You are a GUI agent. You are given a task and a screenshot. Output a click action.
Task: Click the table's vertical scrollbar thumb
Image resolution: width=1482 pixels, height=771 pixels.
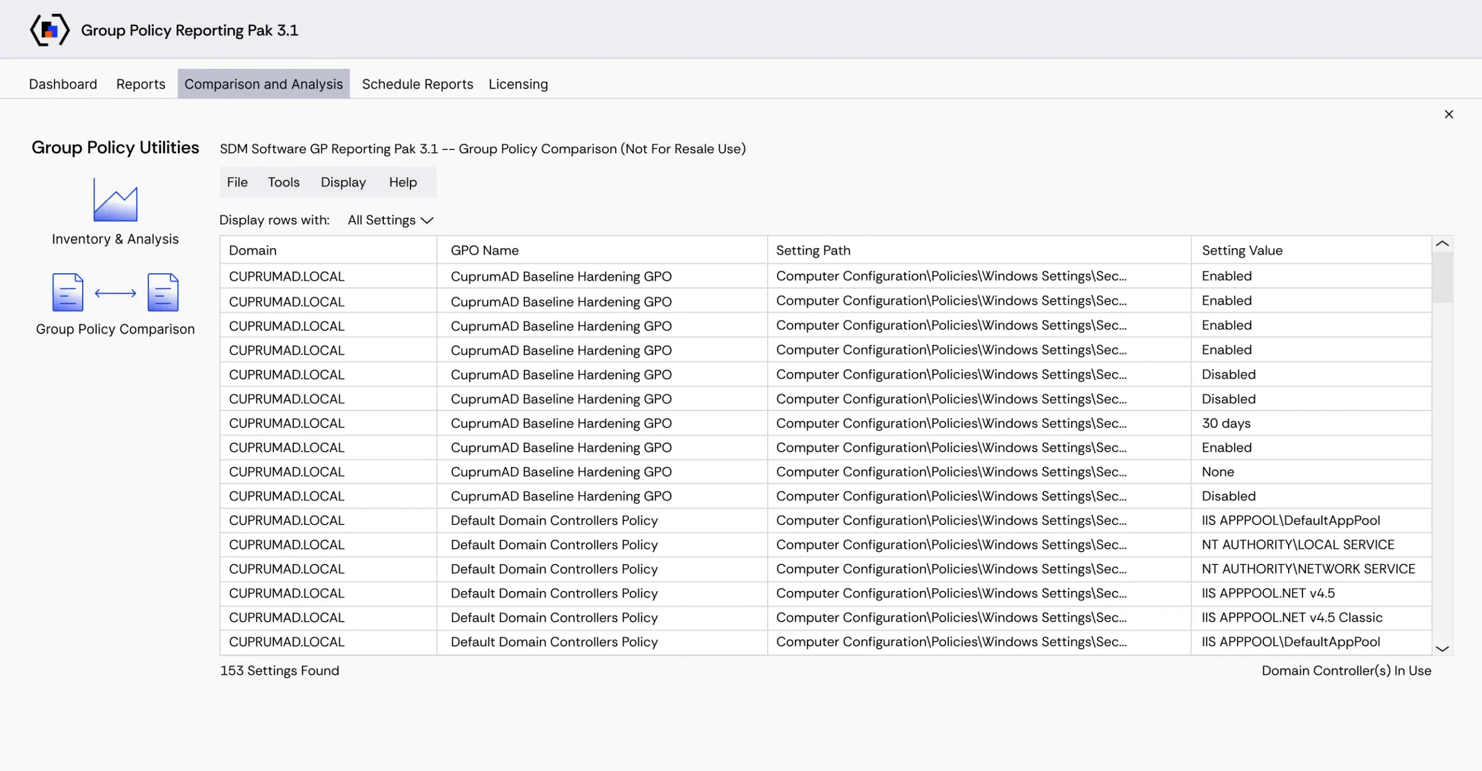(x=1442, y=278)
